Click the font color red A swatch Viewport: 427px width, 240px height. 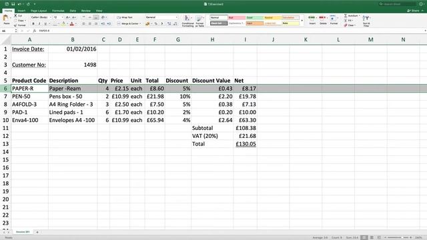(x=71, y=24)
